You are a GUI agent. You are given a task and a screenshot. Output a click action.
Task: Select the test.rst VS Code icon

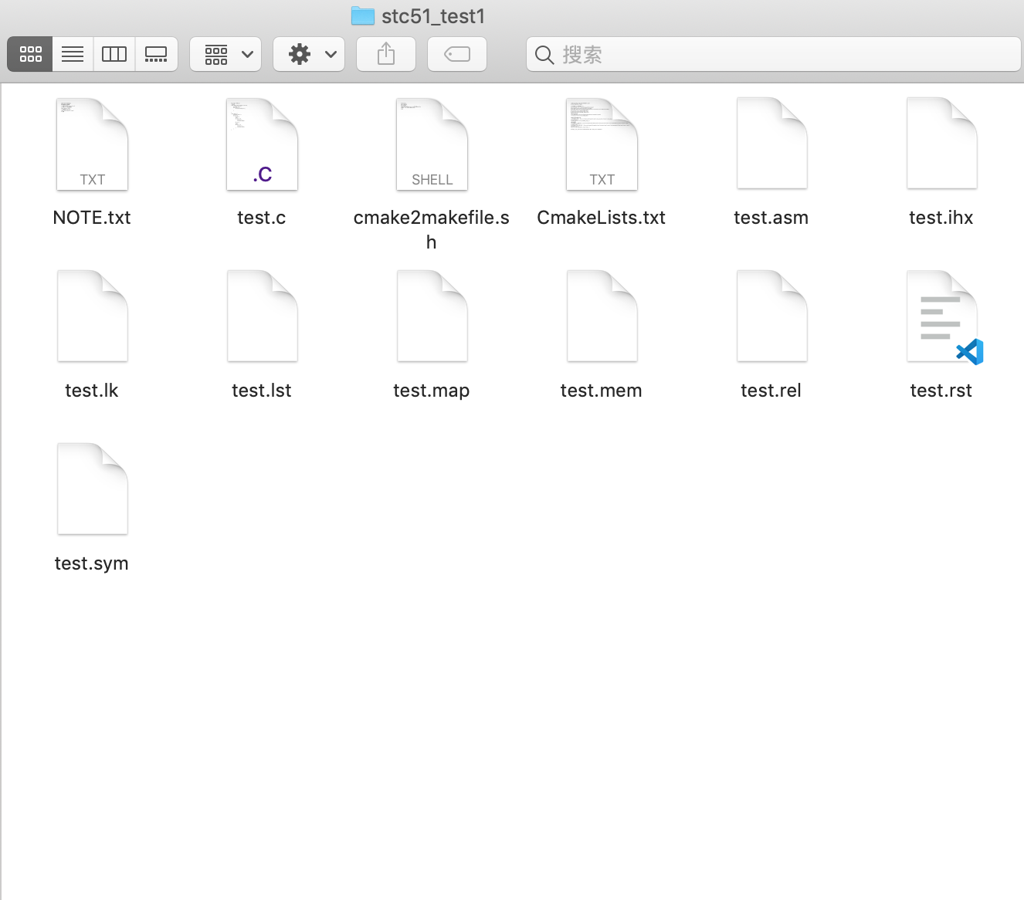[x=944, y=317]
